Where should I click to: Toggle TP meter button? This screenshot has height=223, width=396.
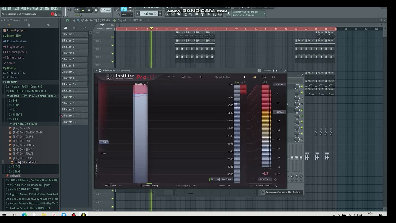212,179
